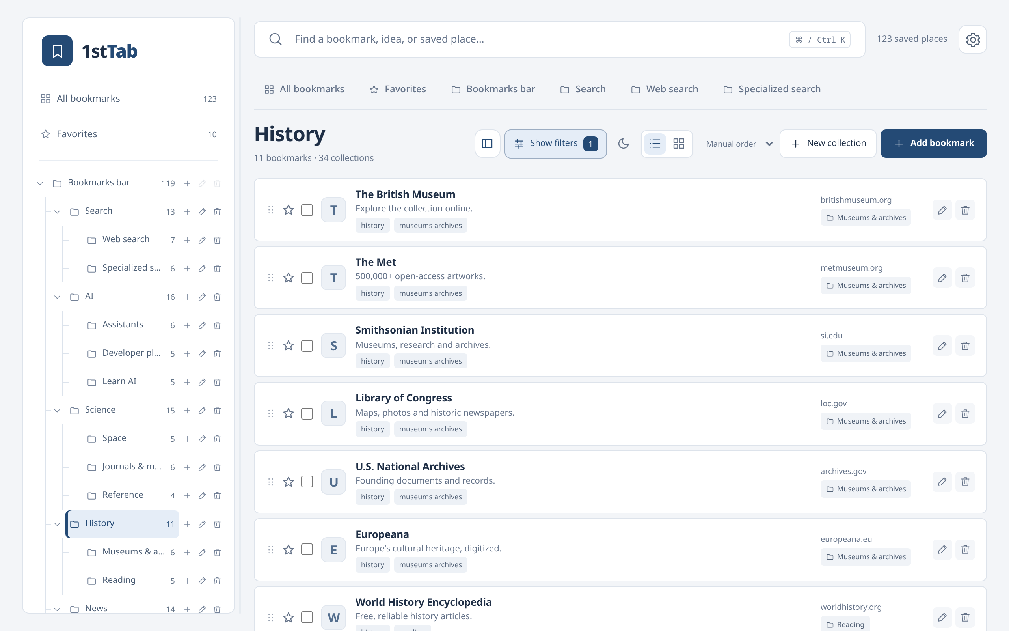Click Show filters button
The width and height of the screenshot is (1009, 631).
point(555,144)
